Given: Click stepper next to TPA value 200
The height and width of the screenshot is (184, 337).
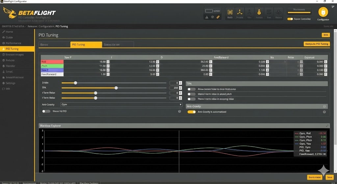Looking at the screenshot, I should tap(180, 88).
